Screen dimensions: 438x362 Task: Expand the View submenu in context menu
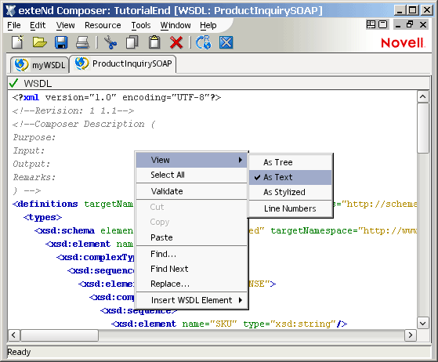click(x=191, y=160)
